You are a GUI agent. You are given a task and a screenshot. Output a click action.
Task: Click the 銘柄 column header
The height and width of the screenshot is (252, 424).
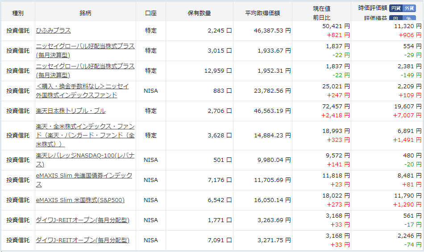tap(85, 13)
